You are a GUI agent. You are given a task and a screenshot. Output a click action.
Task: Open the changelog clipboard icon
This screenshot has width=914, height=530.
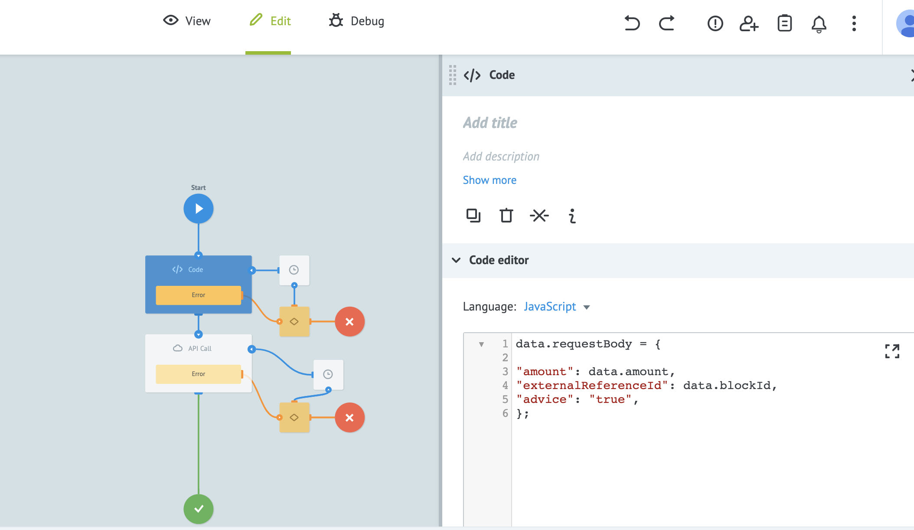pos(784,24)
